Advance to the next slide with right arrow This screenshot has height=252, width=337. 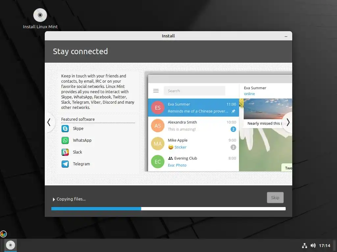click(288, 122)
